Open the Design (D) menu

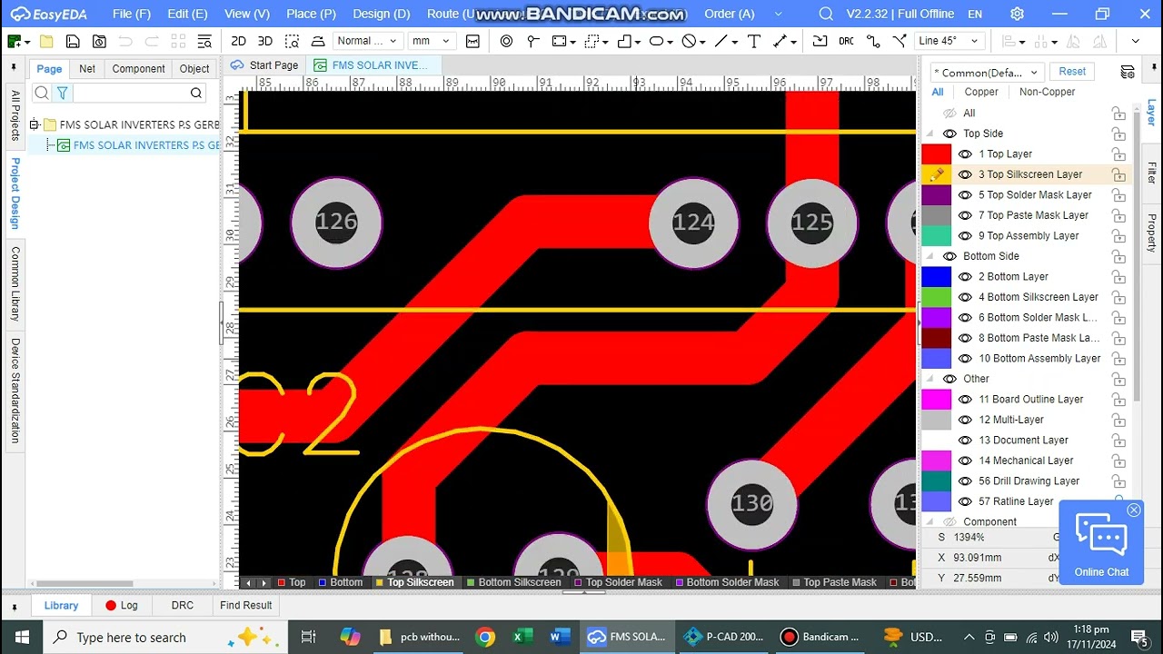click(x=382, y=14)
